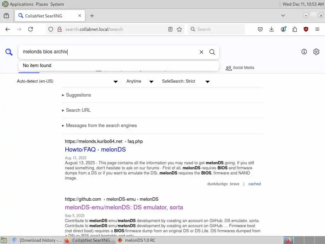325x244 pixels.
Task: List all tabs dropdown arrow
Action: click(x=283, y=16)
